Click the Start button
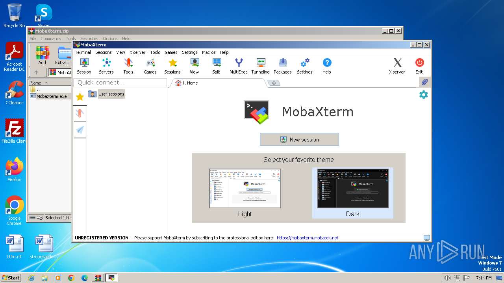Screen dimensions: 504x283 11,277
